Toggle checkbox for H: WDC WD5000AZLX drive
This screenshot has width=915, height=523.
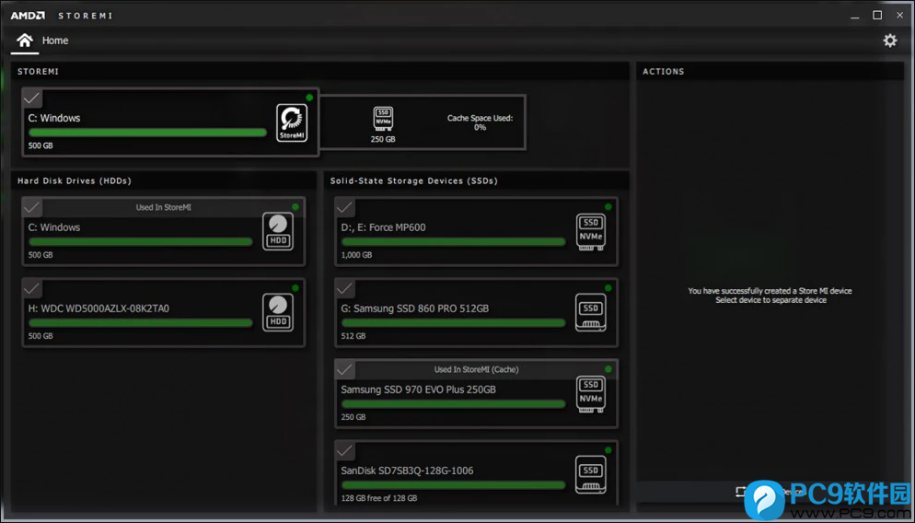tap(32, 288)
